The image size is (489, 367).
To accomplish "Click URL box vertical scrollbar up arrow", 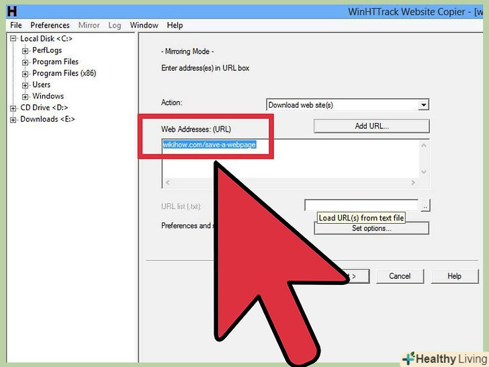I will [x=424, y=145].
